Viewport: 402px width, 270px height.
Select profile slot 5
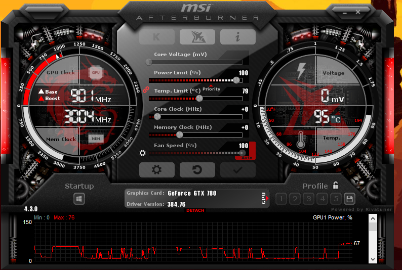tap(336, 199)
